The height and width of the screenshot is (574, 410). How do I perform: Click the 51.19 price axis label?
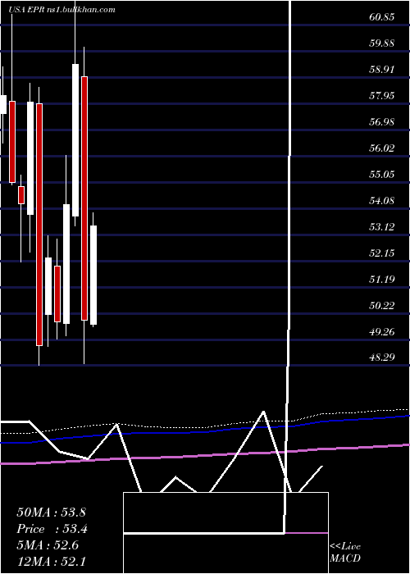point(382,280)
